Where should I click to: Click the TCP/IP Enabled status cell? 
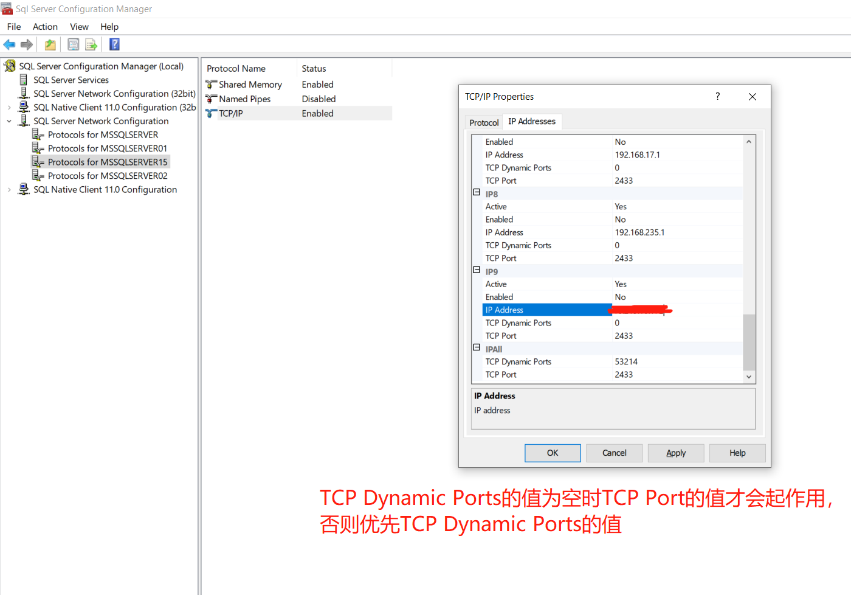tap(317, 113)
